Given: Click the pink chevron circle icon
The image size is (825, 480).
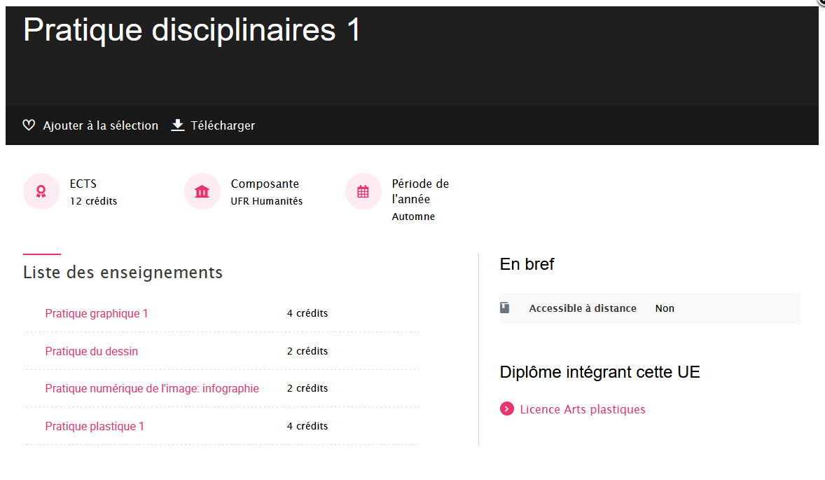Looking at the screenshot, I should [x=506, y=409].
